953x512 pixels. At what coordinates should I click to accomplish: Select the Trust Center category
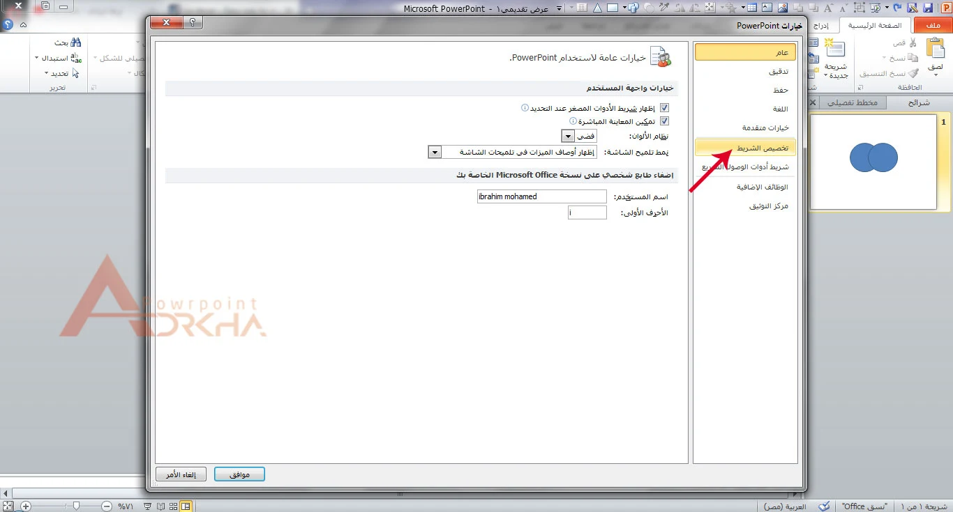pyautogui.click(x=745, y=206)
